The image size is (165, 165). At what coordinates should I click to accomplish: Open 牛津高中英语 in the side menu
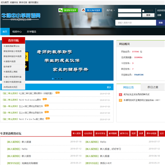13,61
